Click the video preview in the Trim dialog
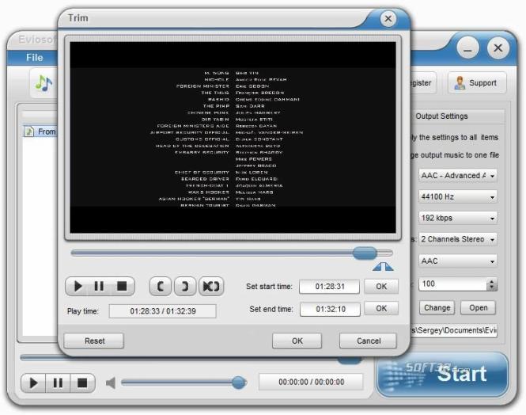Viewport: 526px width, 415px height. tap(233, 137)
